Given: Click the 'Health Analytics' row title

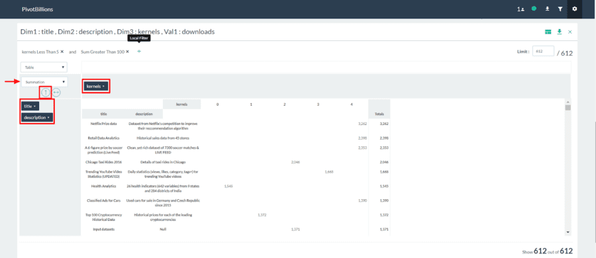Looking at the screenshot, I should (x=103, y=186).
